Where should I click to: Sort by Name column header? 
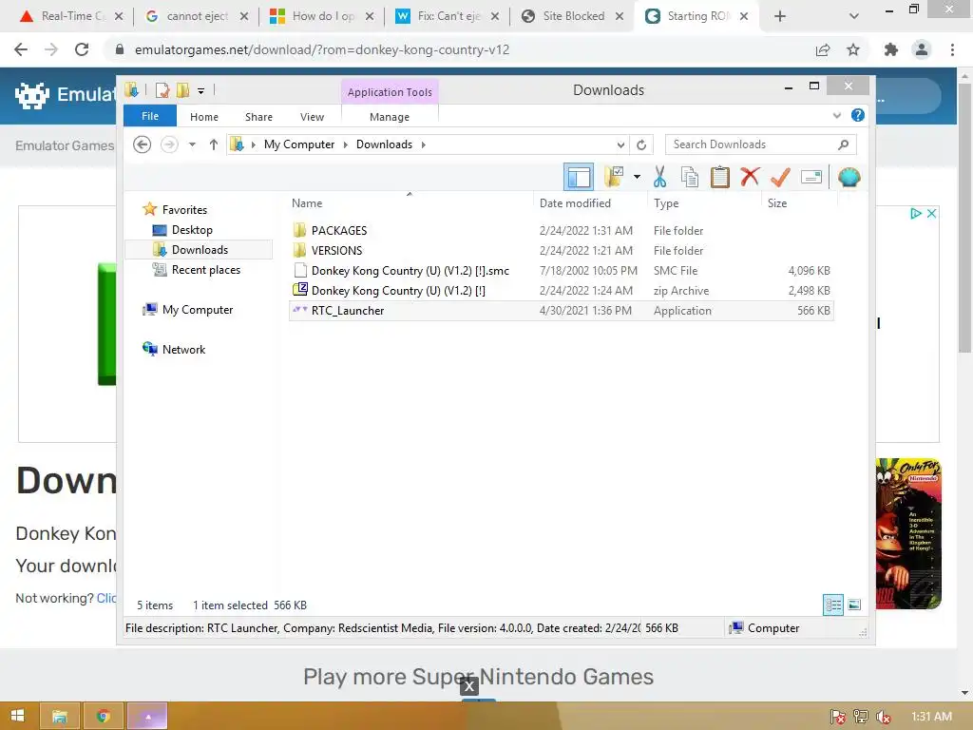(x=307, y=203)
